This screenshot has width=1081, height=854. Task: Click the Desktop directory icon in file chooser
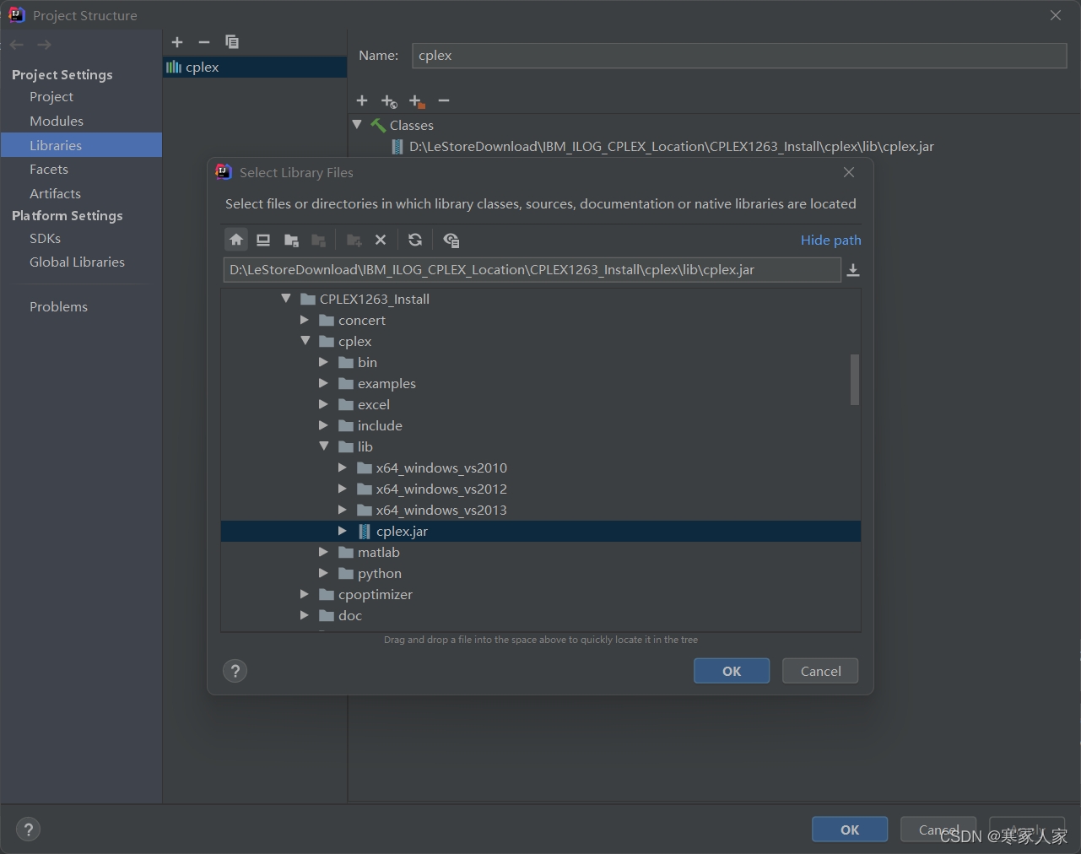(x=263, y=240)
